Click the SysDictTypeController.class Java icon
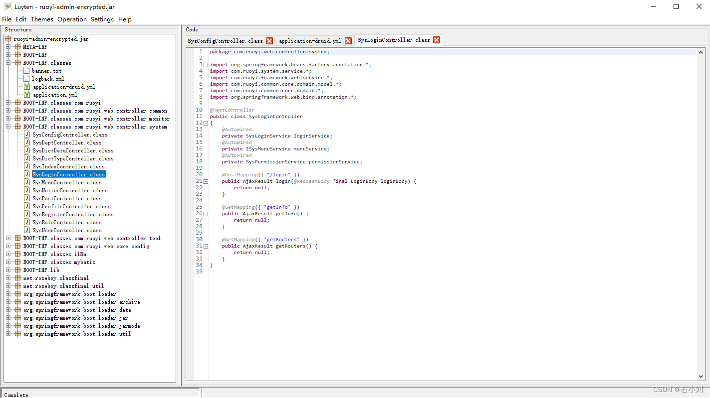 point(27,158)
